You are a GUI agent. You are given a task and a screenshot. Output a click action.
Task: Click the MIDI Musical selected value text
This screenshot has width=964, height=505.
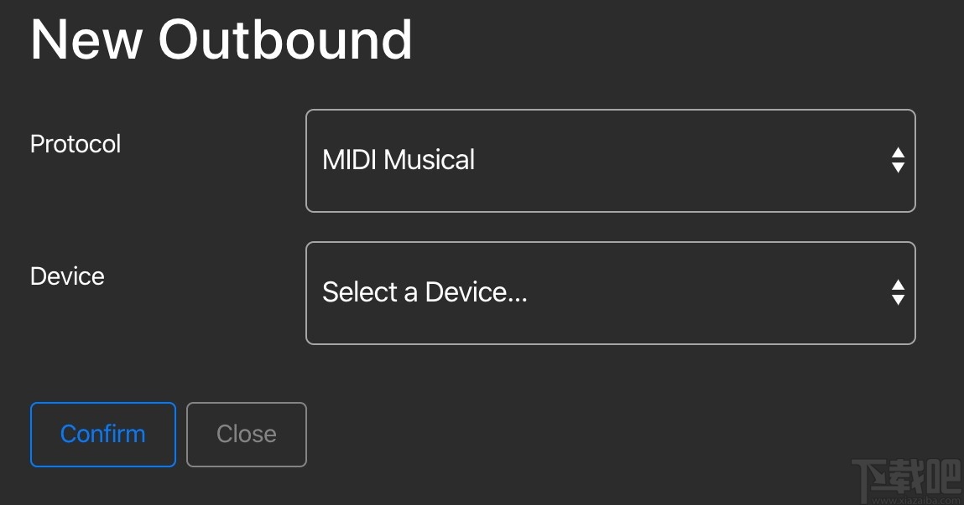coord(399,160)
